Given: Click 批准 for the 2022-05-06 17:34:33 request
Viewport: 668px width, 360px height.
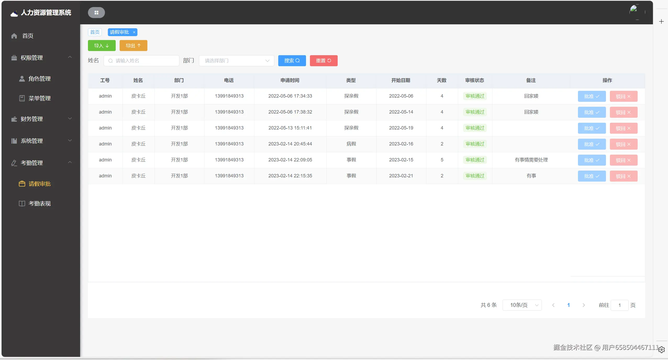Looking at the screenshot, I should pyautogui.click(x=592, y=96).
